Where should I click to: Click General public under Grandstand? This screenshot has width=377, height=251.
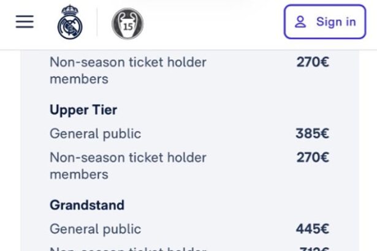(x=95, y=229)
